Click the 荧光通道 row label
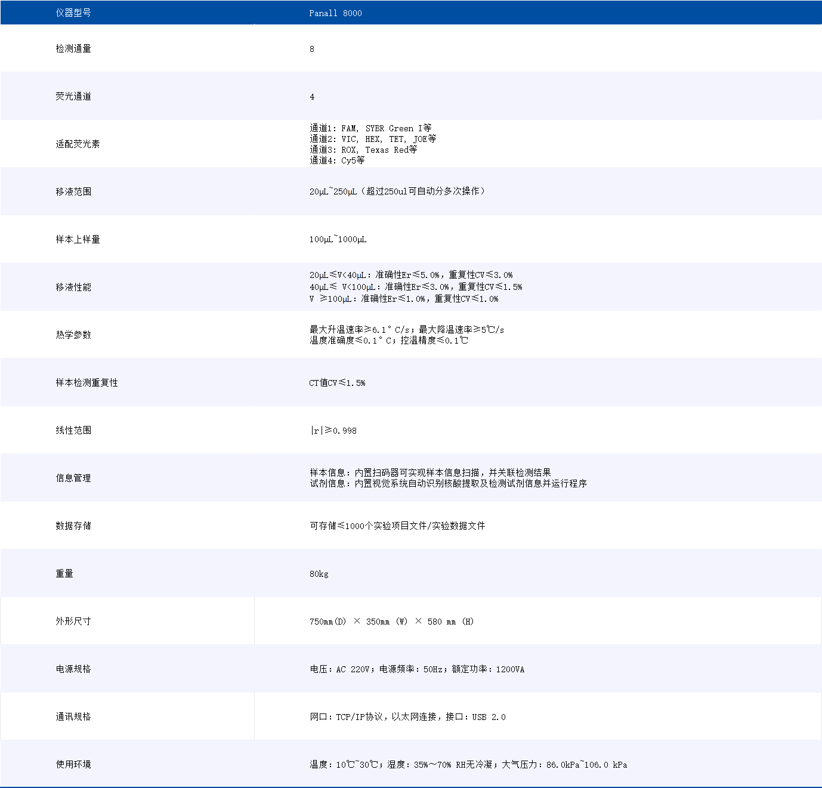Screen dimensions: 822x788 point(73,97)
